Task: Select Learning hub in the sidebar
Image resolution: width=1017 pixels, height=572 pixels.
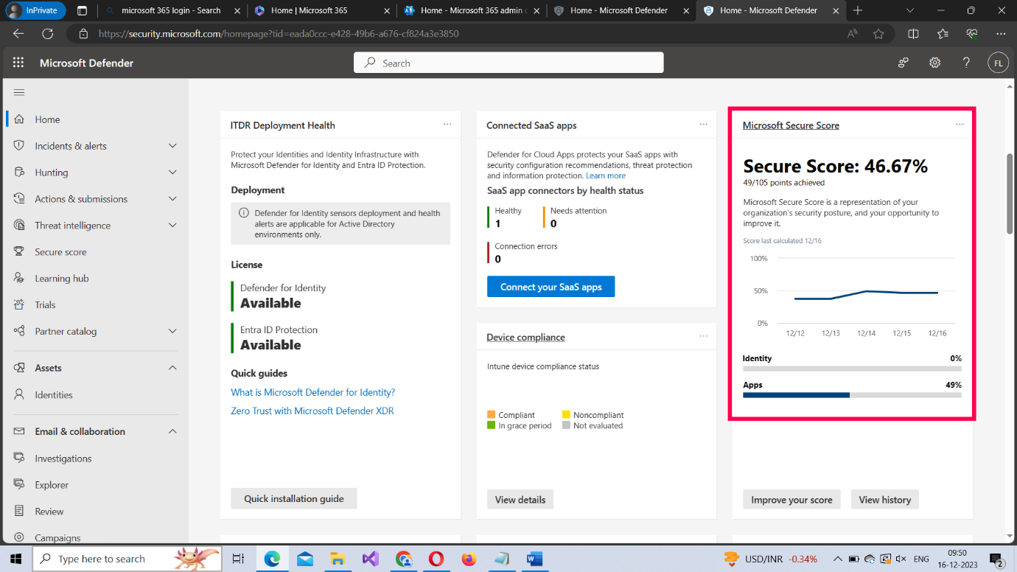Action: 62,278
